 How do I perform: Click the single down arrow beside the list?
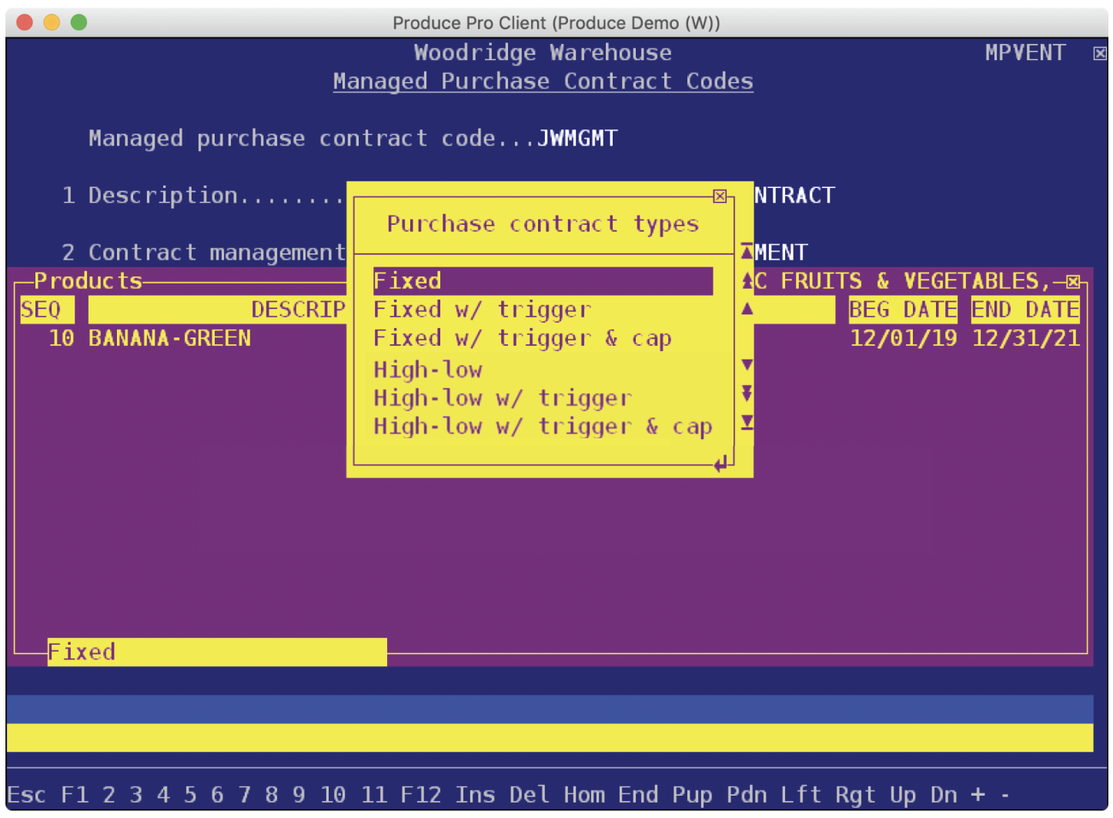(x=747, y=365)
